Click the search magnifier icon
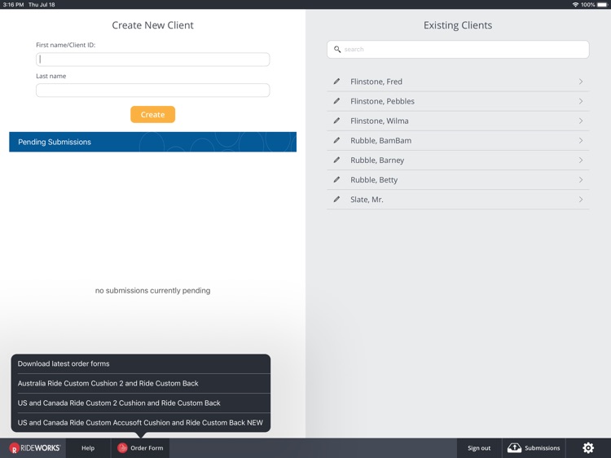This screenshot has width=611, height=458. [x=337, y=50]
